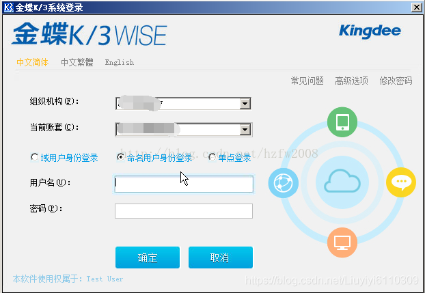Viewport: 425px width, 293px height.
Task: Open the 组织机构 dropdown arrow
Action: point(245,104)
